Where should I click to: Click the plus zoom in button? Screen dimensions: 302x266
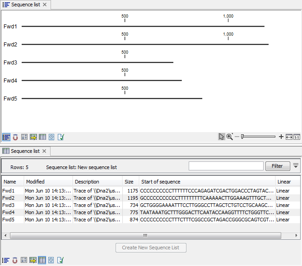281,137
